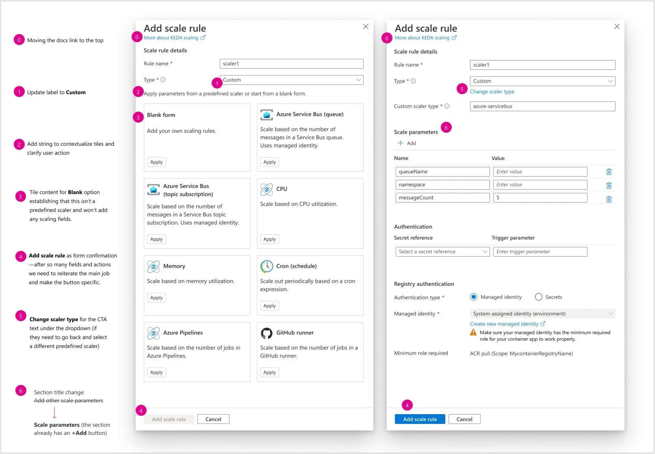Click the Azure Service Bus (queue) tile icon
The width and height of the screenshot is (655, 454).
(267, 115)
